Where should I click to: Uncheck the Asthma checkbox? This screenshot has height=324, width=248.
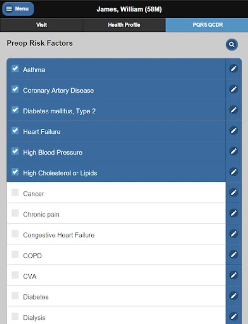(x=15, y=68)
